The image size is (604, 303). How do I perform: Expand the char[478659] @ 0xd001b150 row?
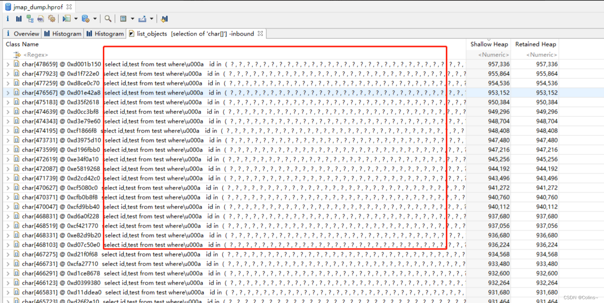tap(8, 64)
